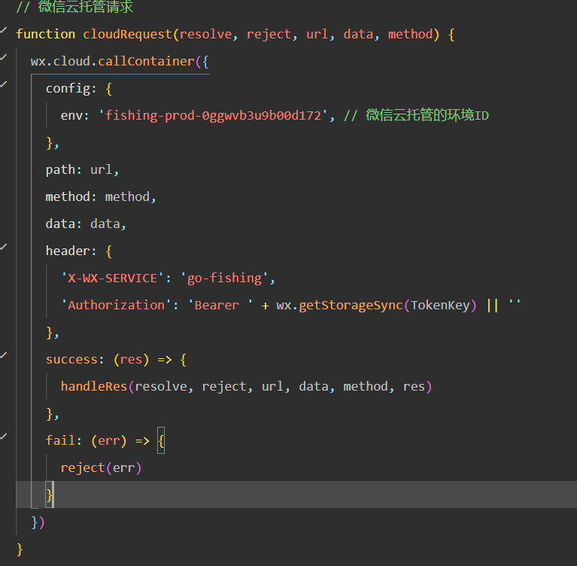Click the handleRes function call
The height and width of the screenshot is (566, 577).
pos(94,386)
